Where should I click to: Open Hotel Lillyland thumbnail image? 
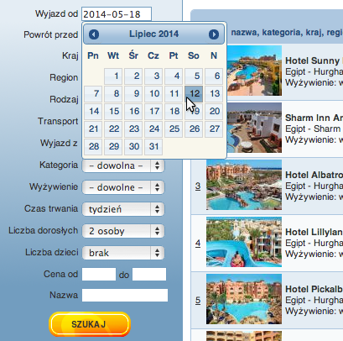tap(244, 242)
